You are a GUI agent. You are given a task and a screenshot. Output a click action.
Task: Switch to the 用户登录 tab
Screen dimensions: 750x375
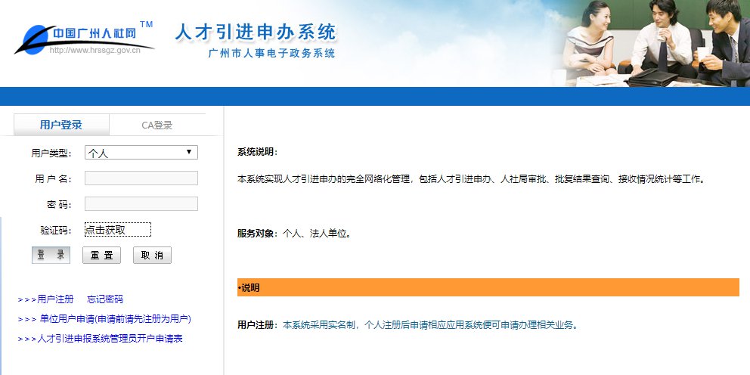pos(61,125)
